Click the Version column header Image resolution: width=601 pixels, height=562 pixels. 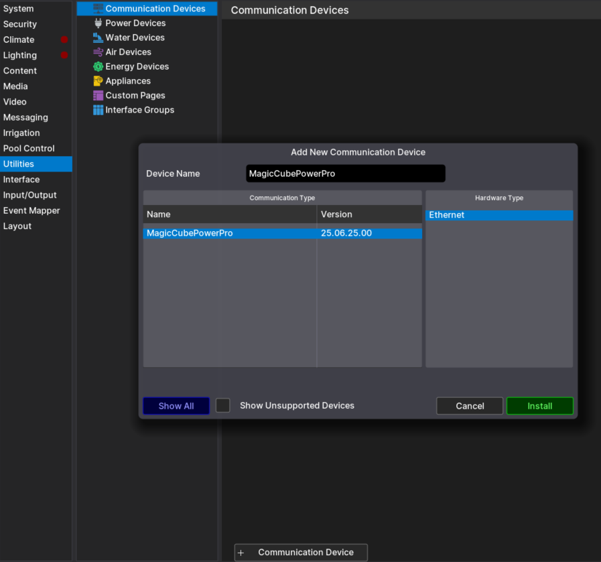[x=369, y=214]
